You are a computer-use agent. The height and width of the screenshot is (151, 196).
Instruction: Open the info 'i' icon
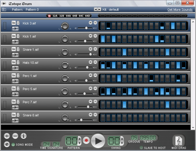(23, 136)
